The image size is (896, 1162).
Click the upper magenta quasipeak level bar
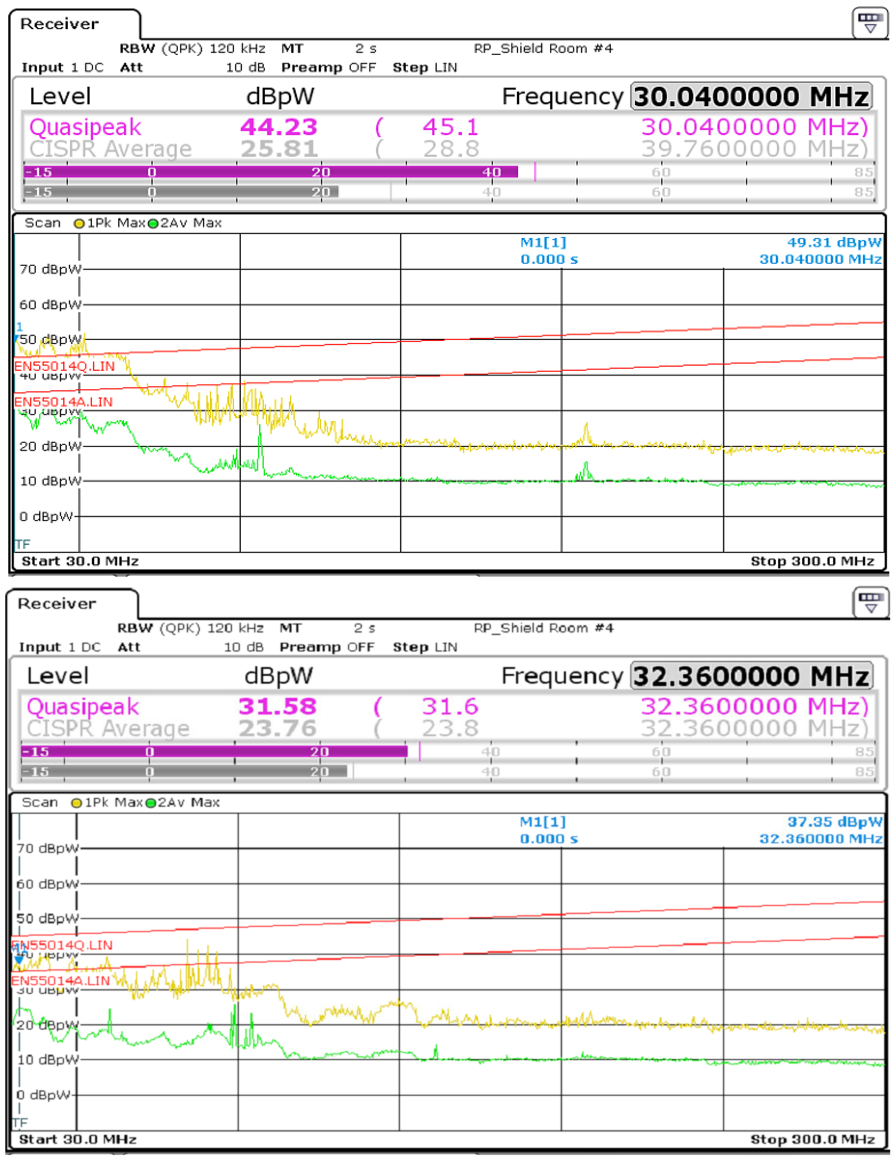pos(271,172)
